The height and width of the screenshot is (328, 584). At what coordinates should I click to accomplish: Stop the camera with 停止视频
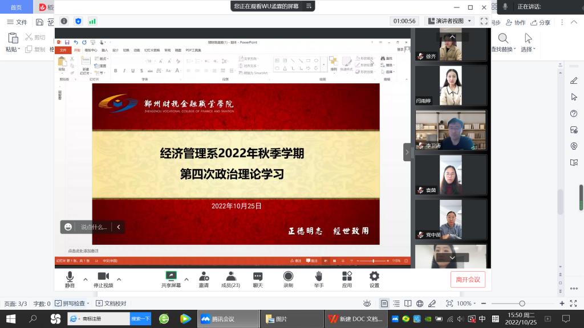click(103, 279)
